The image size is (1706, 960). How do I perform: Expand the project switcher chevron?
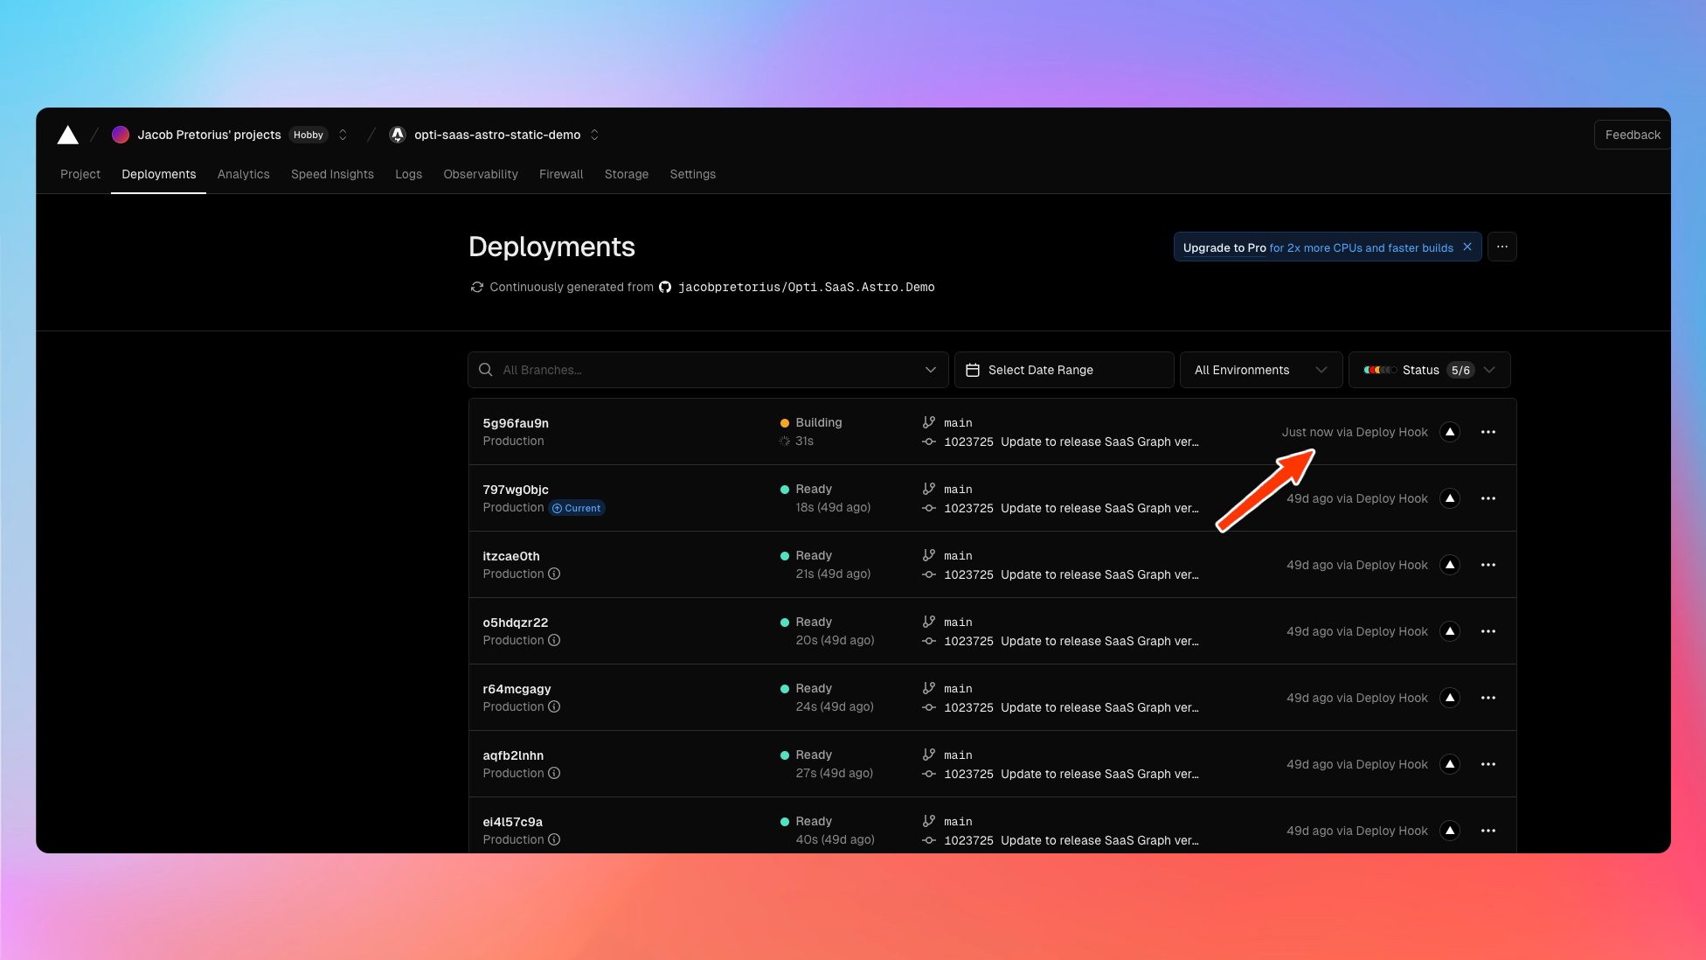pos(594,135)
